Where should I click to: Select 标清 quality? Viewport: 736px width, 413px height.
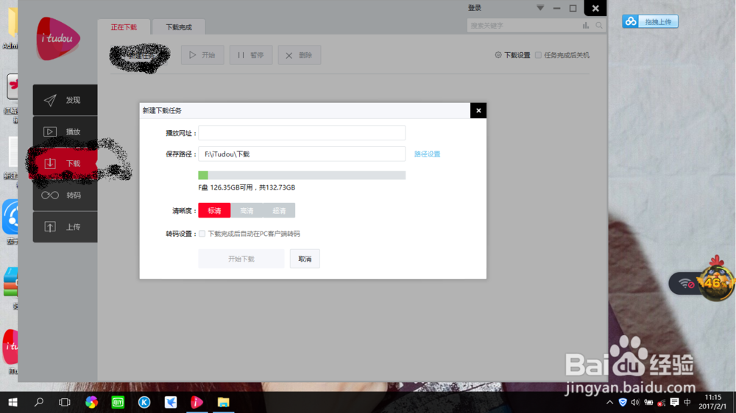[x=214, y=210]
